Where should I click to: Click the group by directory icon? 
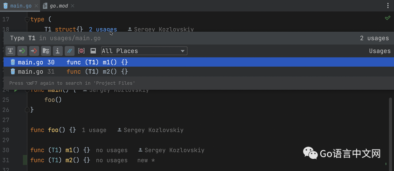click(46, 51)
